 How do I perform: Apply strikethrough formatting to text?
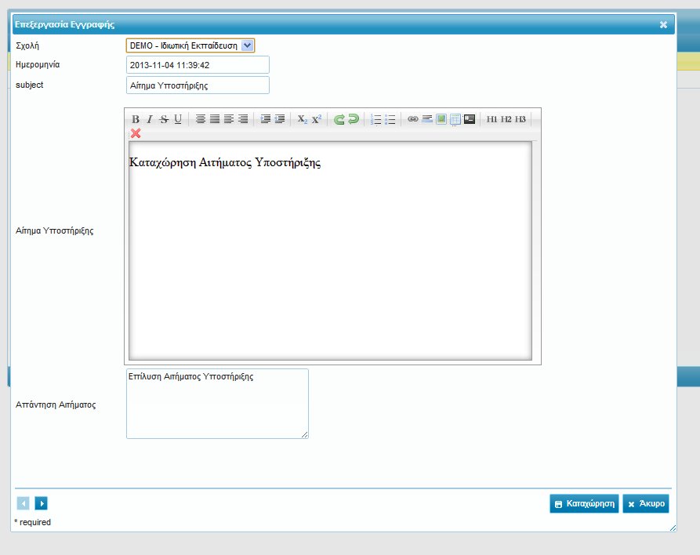pyautogui.click(x=164, y=119)
